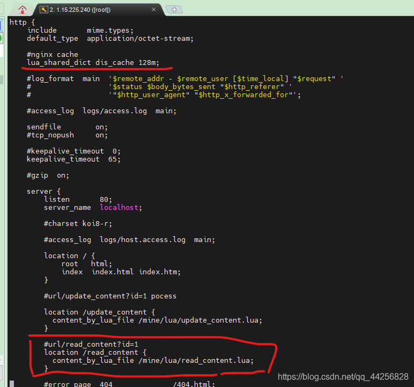Open a new session tab with plus
Screen dimensions: 414x387
174,10
